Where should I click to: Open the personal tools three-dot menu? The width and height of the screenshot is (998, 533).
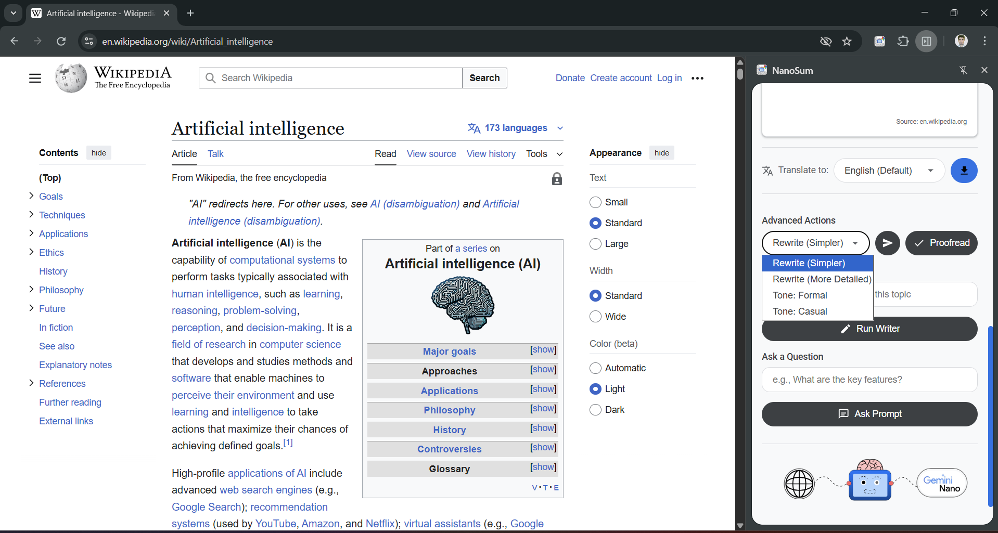[x=697, y=78]
